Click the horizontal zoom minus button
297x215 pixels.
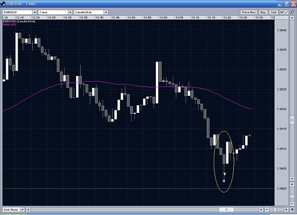point(267,209)
